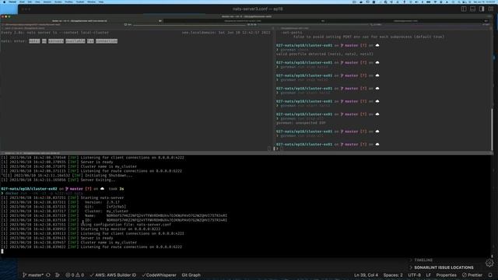Viewport: 498px width, 280px height.
Task: Click the 'Server Exiting..' log line
Action: coord(58,180)
